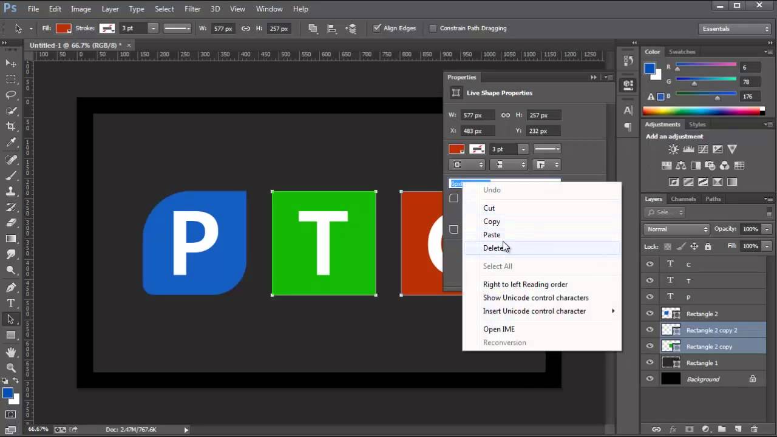Viewport: 777px width, 437px height.
Task: Select the Zoom tool
Action: (x=11, y=368)
